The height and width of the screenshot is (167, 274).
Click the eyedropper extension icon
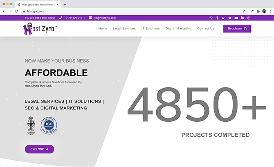coord(252,11)
